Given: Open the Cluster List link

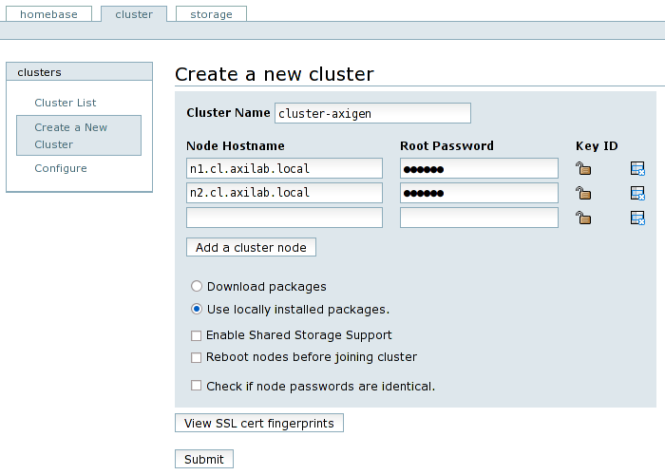Looking at the screenshot, I should (66, 103).
